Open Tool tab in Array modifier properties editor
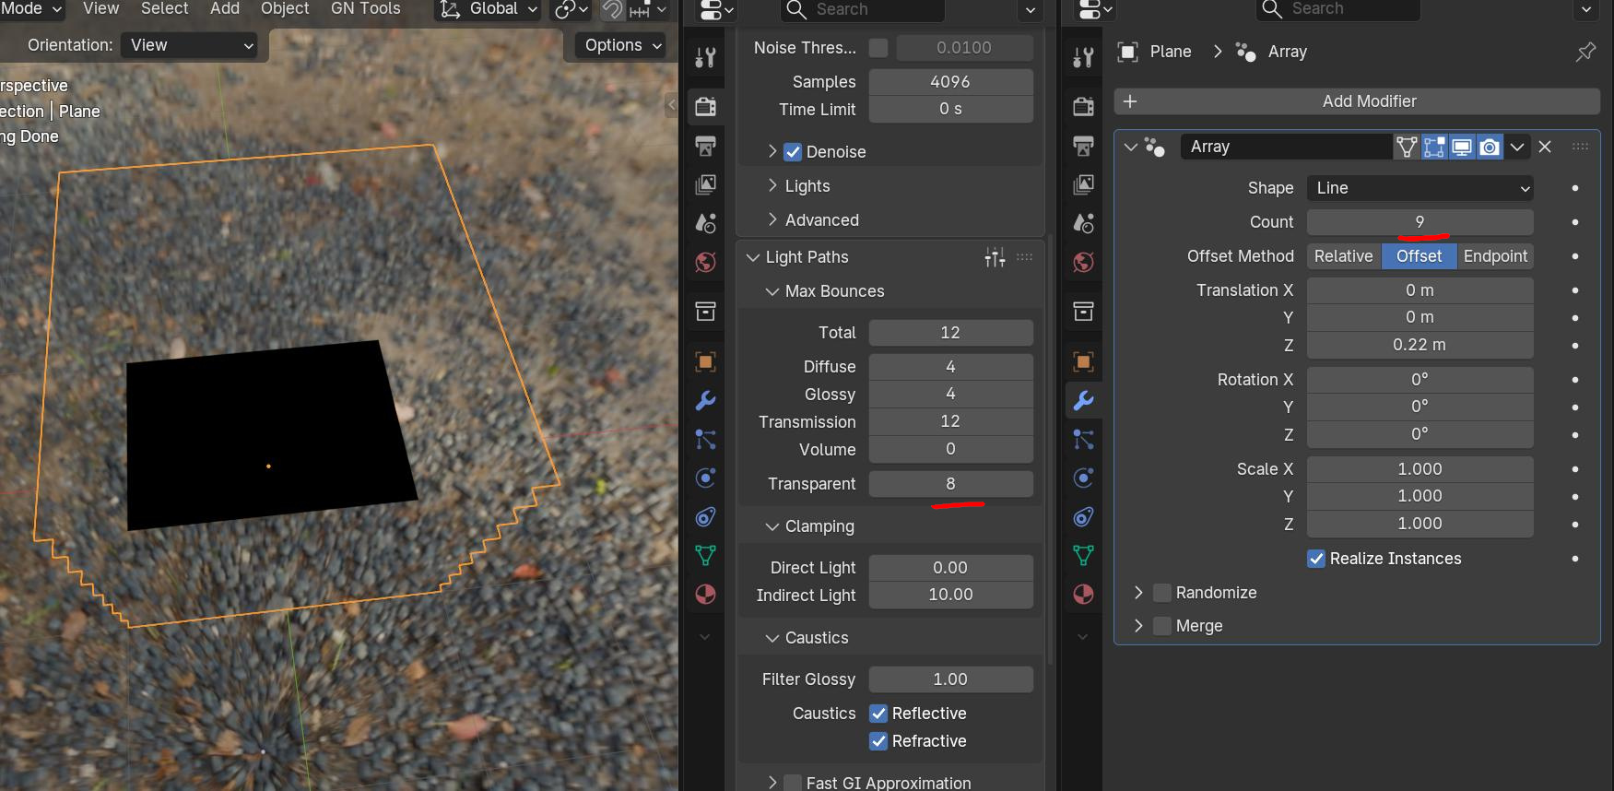Screen dimensions: 1614x791 1083,58
